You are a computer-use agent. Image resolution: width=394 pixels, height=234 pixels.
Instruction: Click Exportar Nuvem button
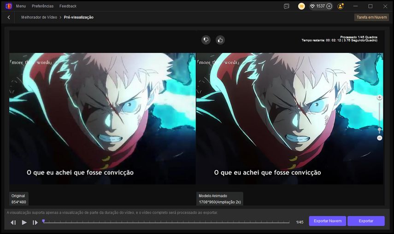tap(328, 221)
